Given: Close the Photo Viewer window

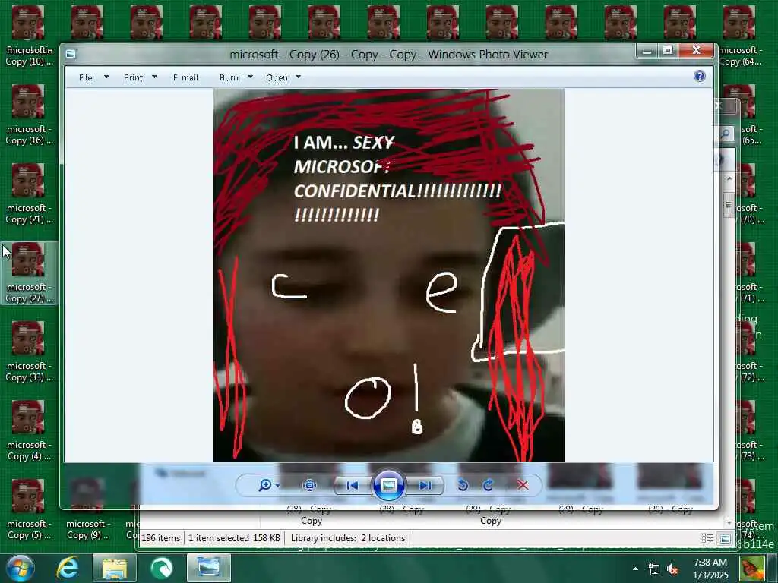Looking at the screenshot, I should click(x=696, y=51).
